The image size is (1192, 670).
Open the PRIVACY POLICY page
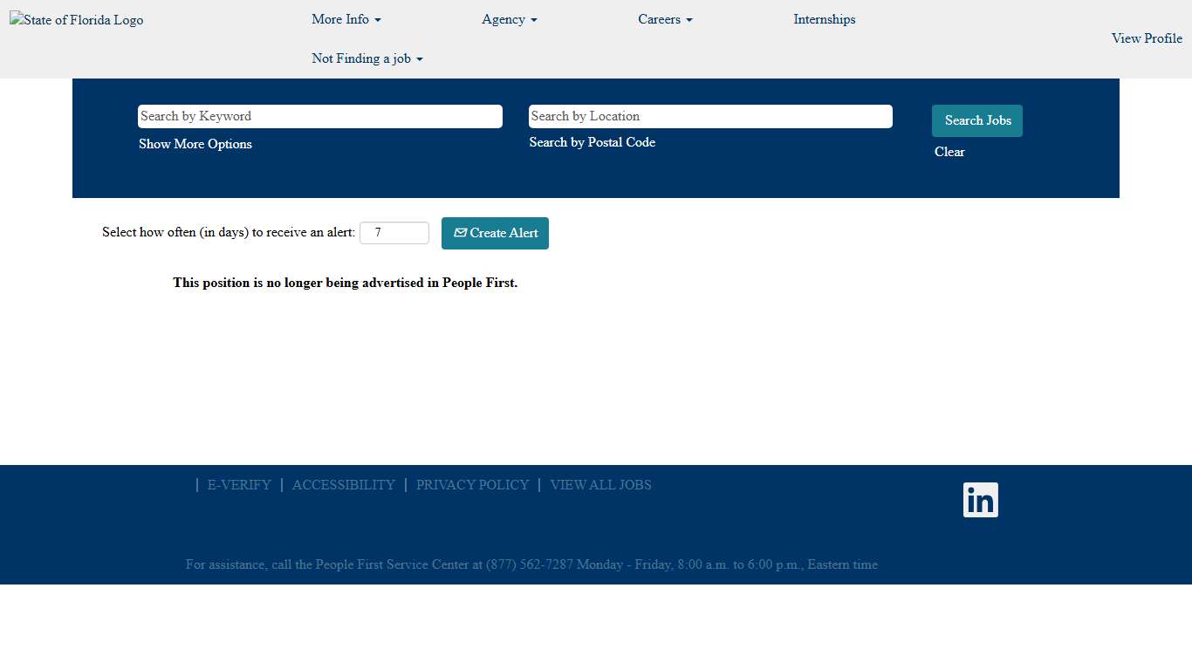pos(472,484)
